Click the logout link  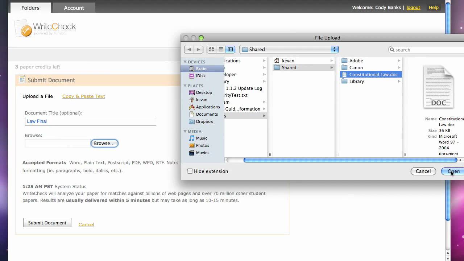tap(413, 7)
